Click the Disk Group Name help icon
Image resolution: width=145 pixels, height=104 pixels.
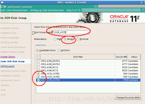[x=52, y=32]
